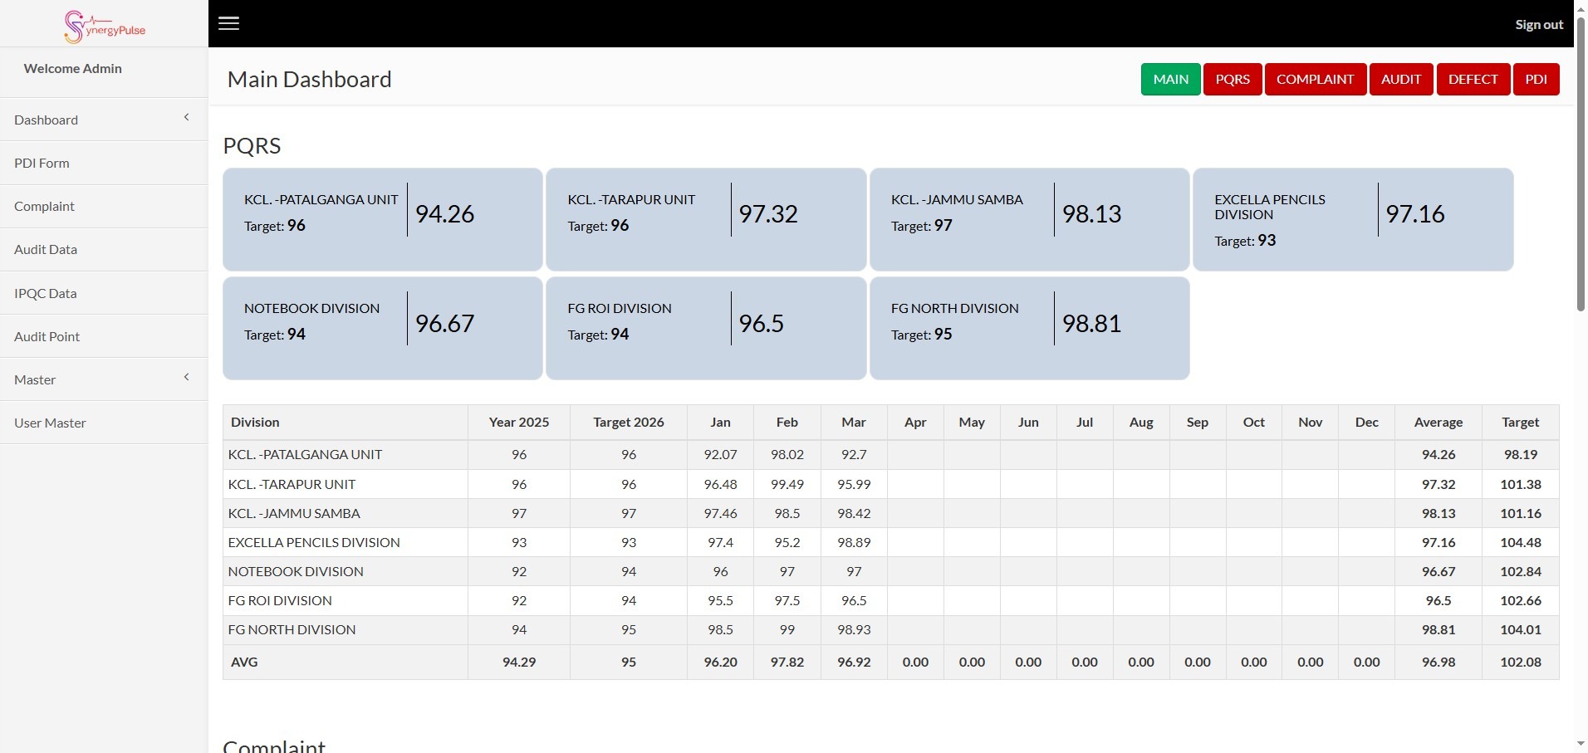Select the NOTEBOOK DIVISION card
1588x753 pixels.
coord(383,328)
